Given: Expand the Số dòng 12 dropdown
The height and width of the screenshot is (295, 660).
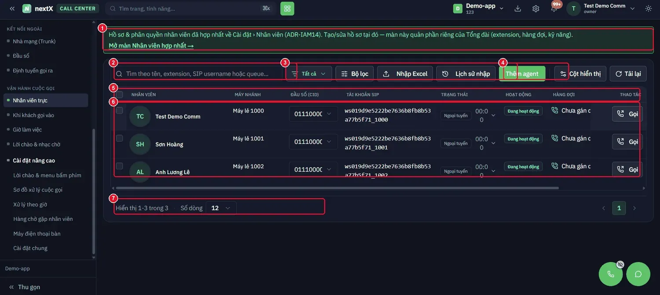Looking at the screenshot, I should coord(221,208).
